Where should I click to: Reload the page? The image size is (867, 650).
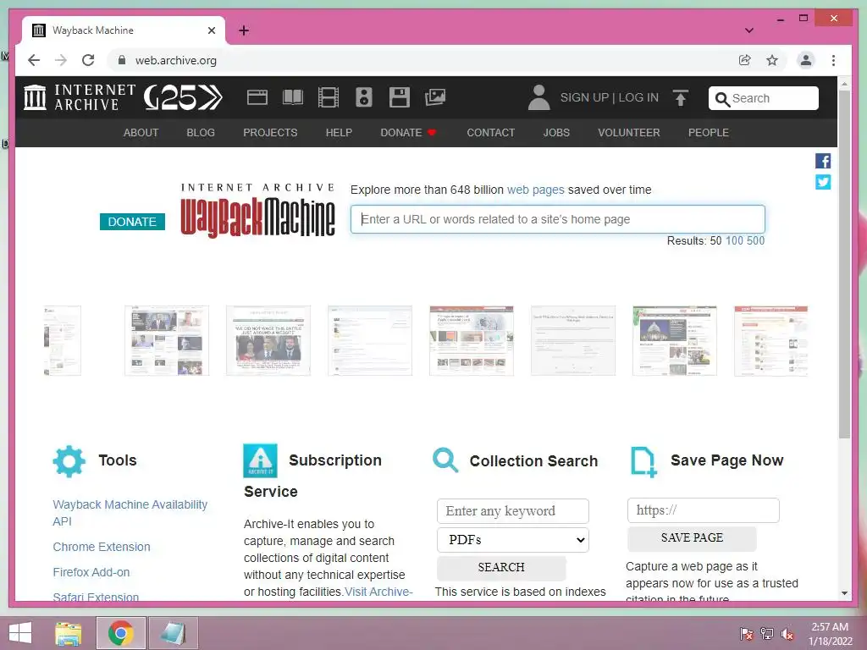pyautogui.click(x=88, y=60)
